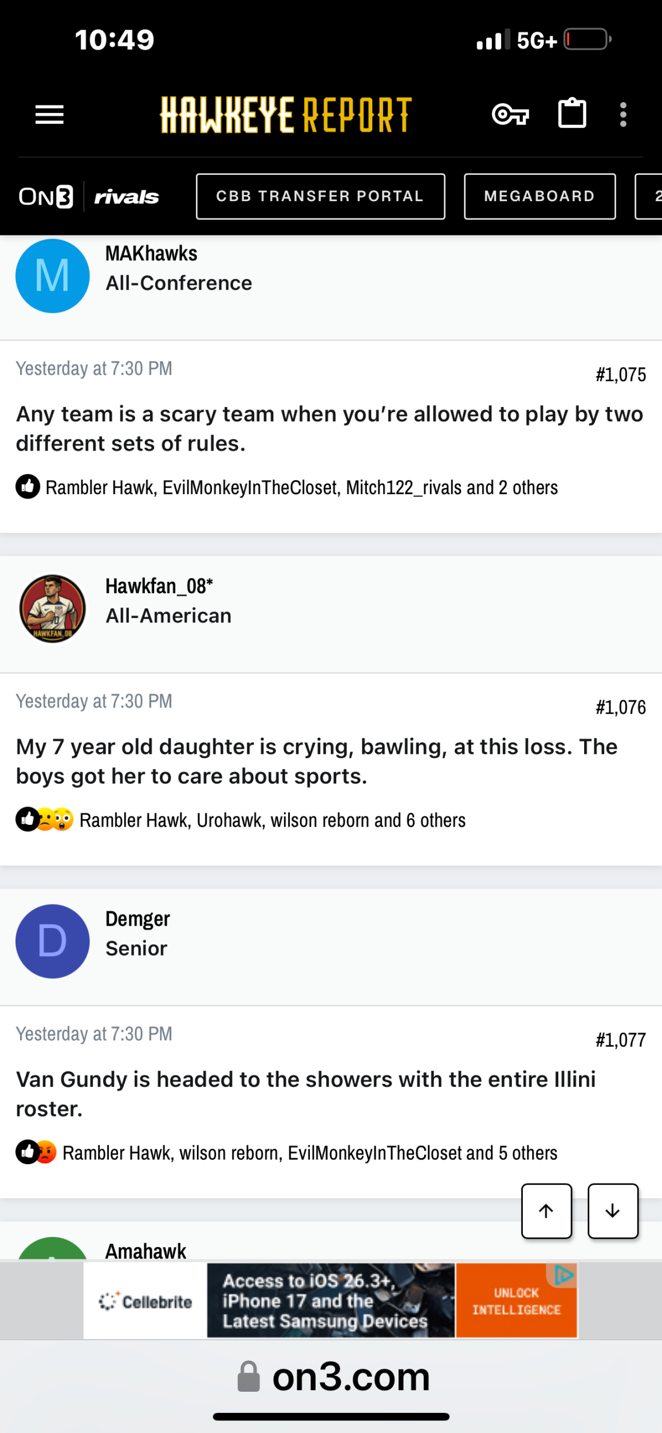Tap the key login icon

[x=510, y=115]
